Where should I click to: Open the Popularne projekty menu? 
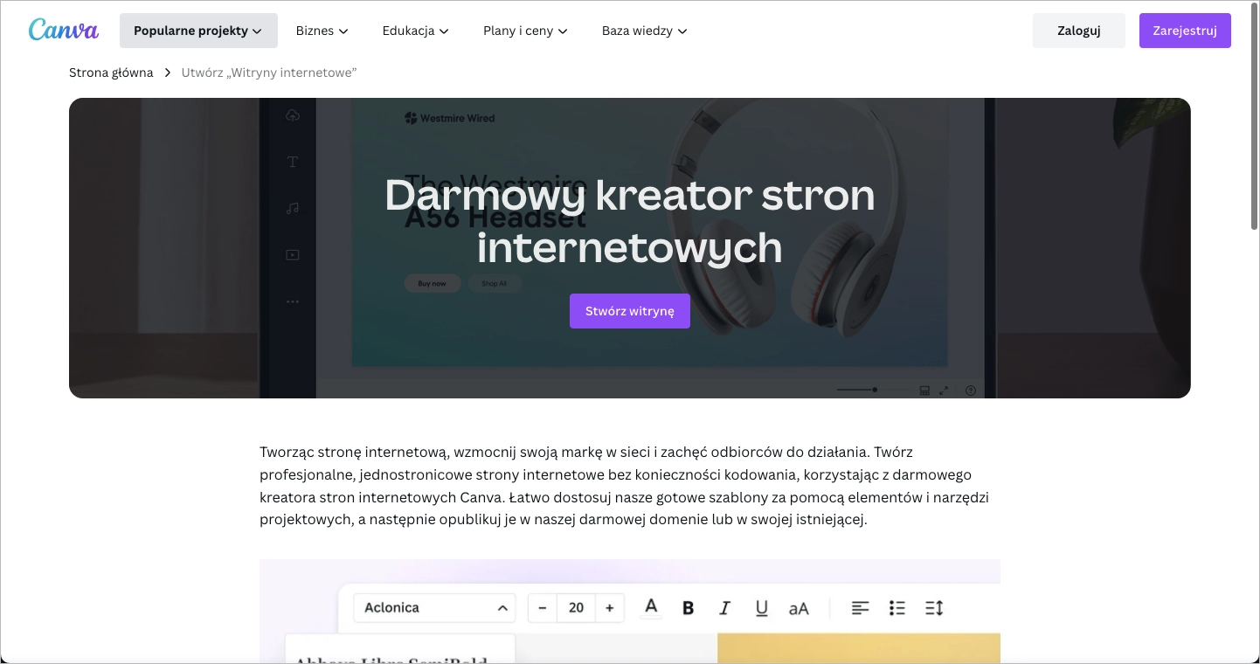[198, 30]
